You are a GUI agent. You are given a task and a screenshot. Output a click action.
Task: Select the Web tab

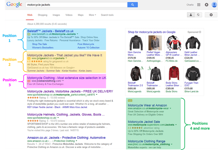click(x=30, y=15)
